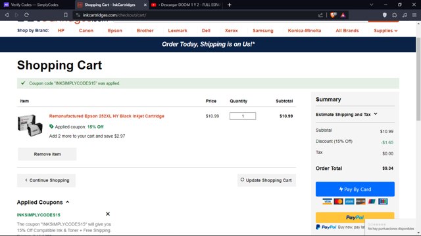The image size is (421, 236).
Task: Click the browser forward arrow
Action: pyautogui.click(x=16, y=15)
